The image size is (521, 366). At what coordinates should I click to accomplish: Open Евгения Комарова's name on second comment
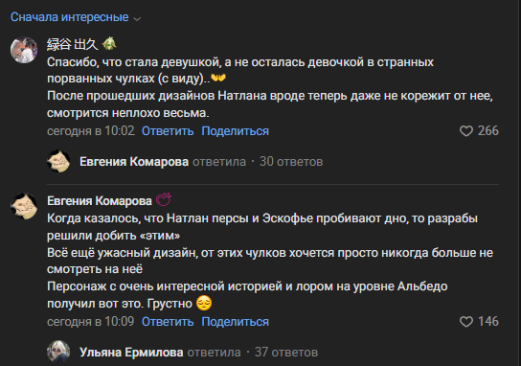click(100, 200)
